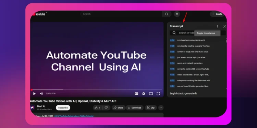Jump to transcript timestamp 0:06
Screen dimensions: 257x128
tap(172, 46)
